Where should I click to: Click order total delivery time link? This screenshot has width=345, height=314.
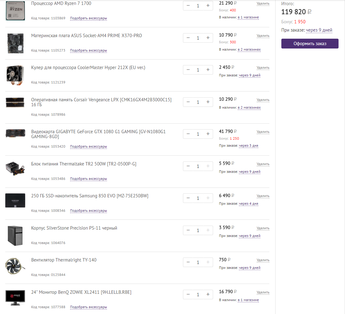pyautogui.click(x=319, y=30)
